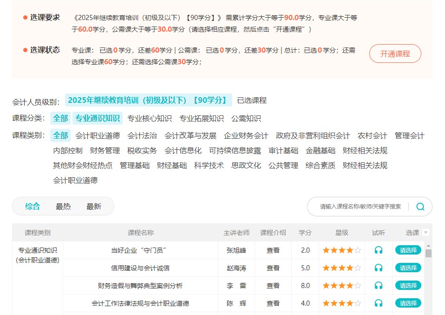Start audition for 财务造假与舞弊典型案例分析 course
Screen dimensions: 445x315
click(379, 285)
